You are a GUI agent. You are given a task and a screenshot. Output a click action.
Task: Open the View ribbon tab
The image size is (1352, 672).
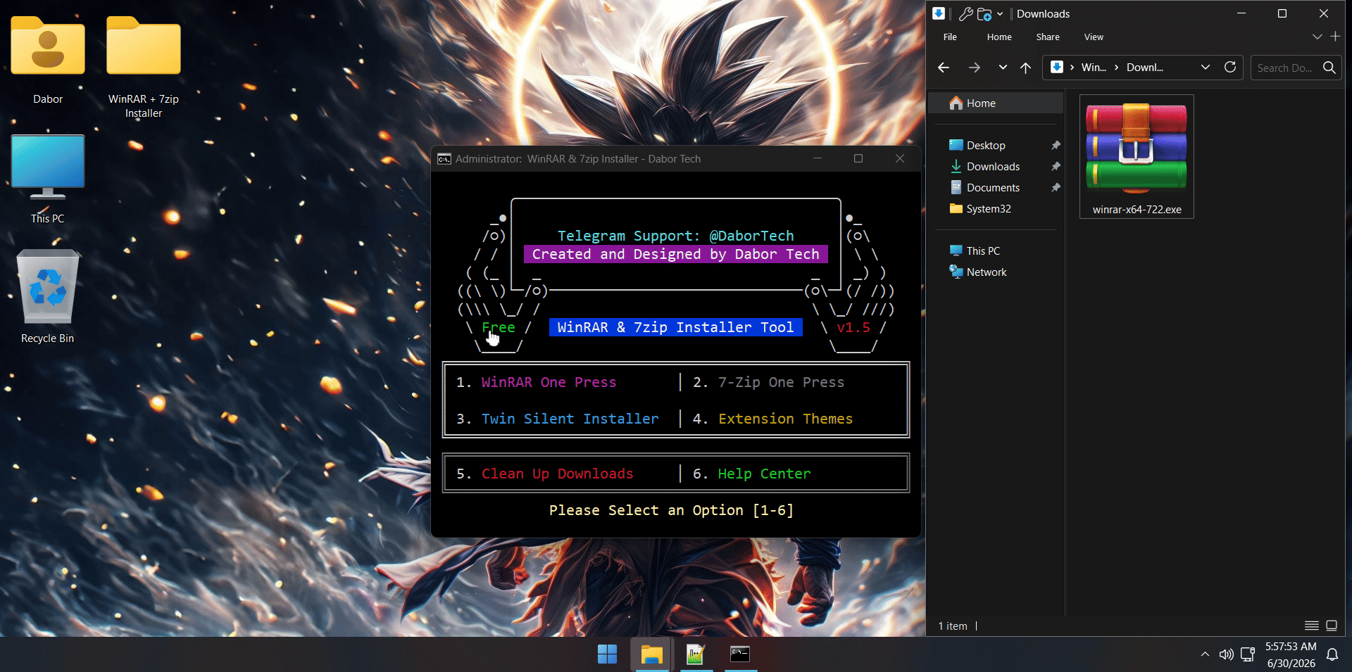(x=1094, y=37)
